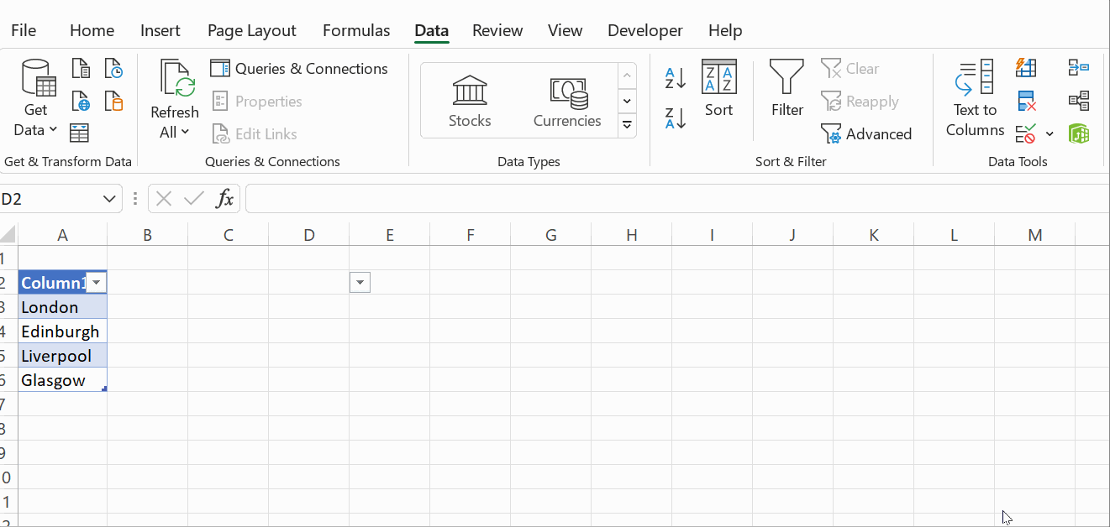Screen dimensions: 1110x527
Task: Click the Name Box dropdown arrow
Action: 108,198
